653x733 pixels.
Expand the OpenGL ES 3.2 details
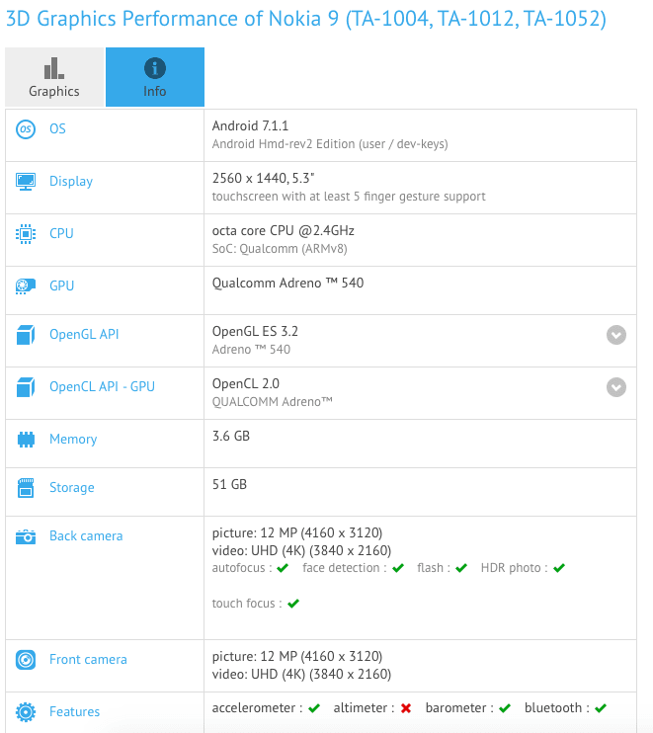point(616,335)
